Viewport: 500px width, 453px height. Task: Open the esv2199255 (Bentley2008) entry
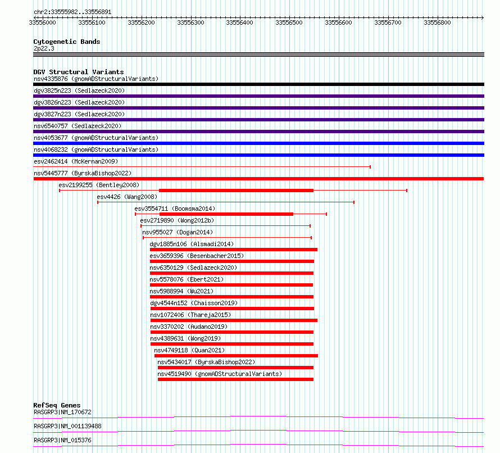[x=99, y=185]
